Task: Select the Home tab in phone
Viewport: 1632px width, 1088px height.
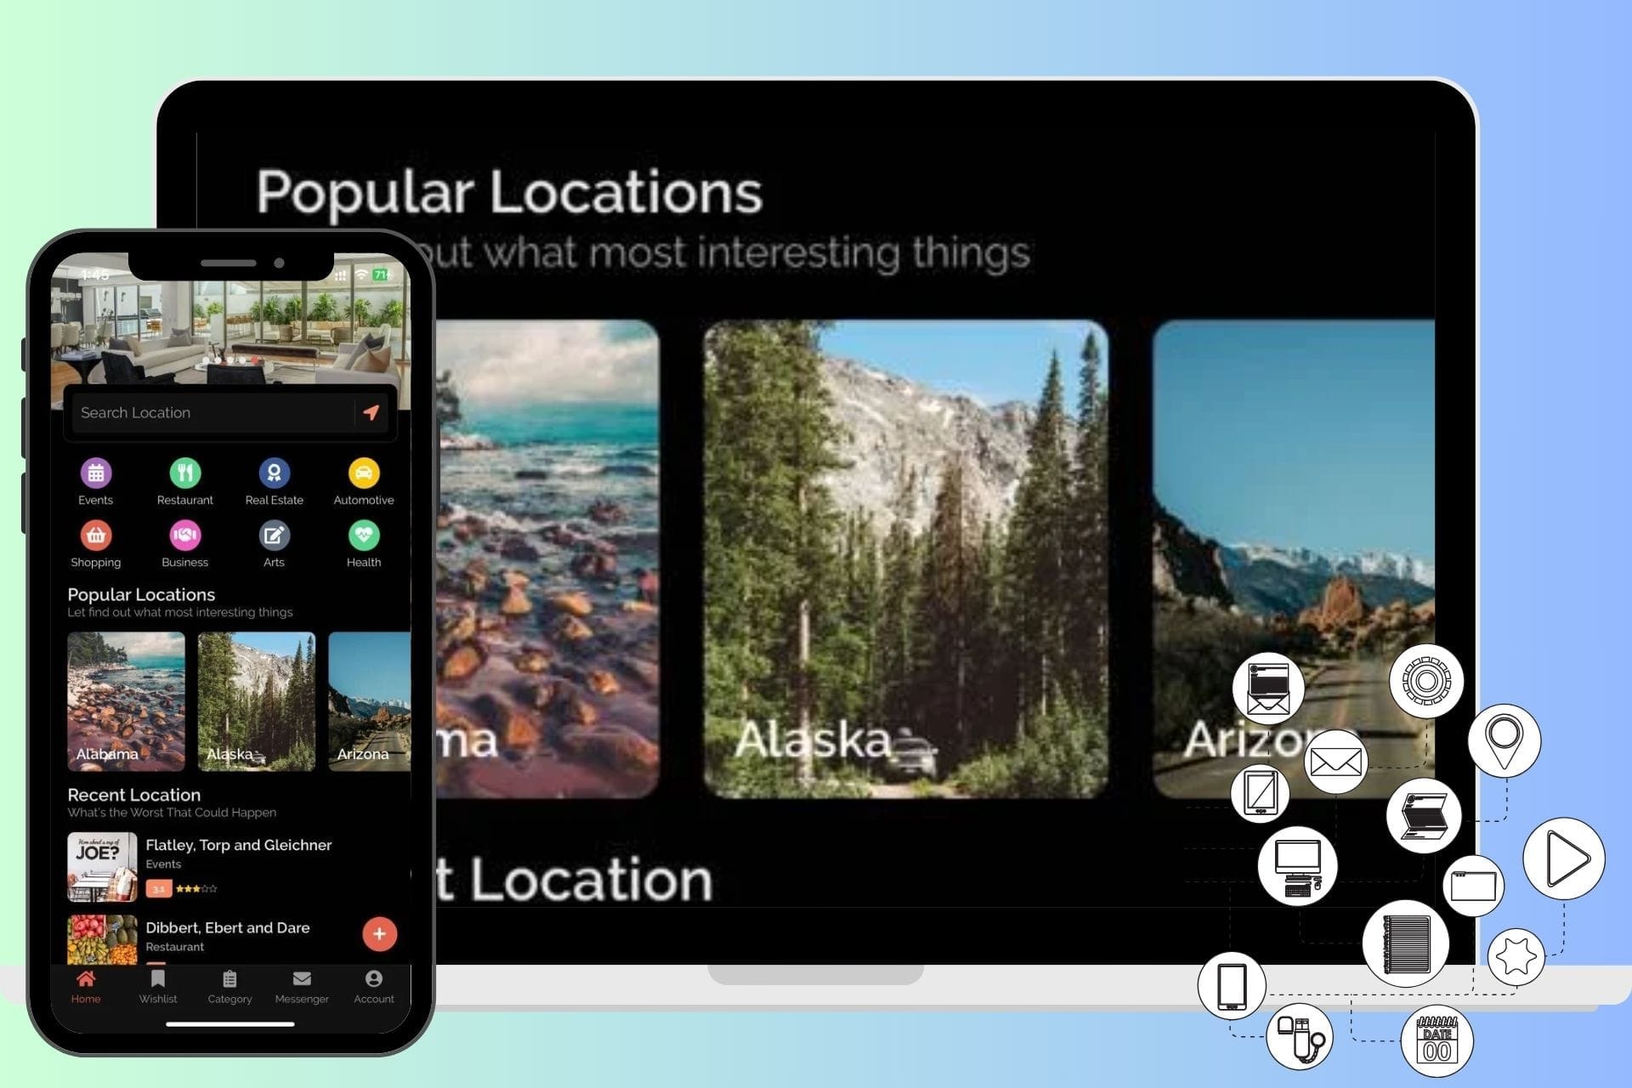Action: 86,987
